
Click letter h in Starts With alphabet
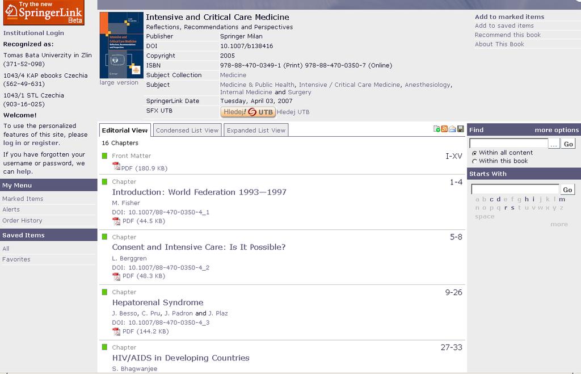tap(527, 199)
